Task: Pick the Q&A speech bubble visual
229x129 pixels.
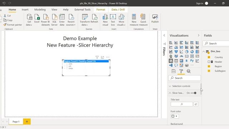Action: pos(176,65)
